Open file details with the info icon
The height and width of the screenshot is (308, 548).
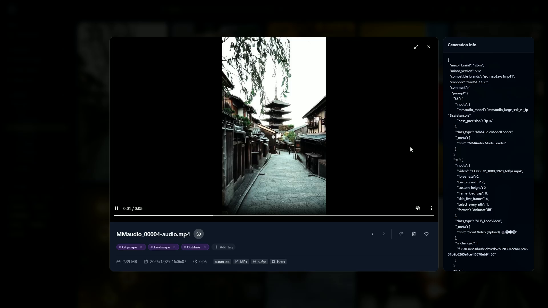coord(199,234)
